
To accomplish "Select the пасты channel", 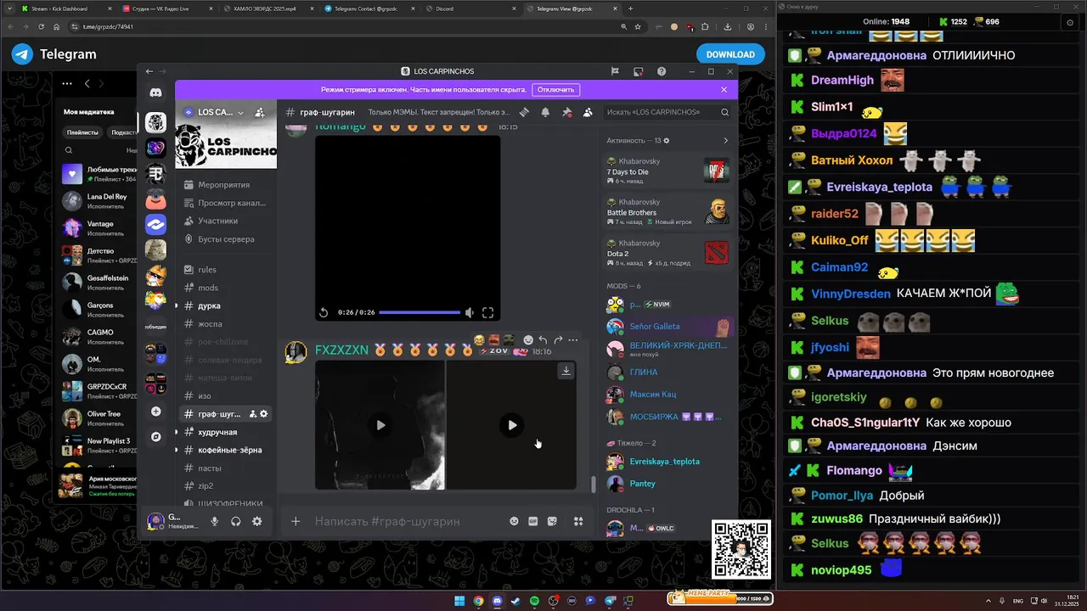I will coord(226,468).
